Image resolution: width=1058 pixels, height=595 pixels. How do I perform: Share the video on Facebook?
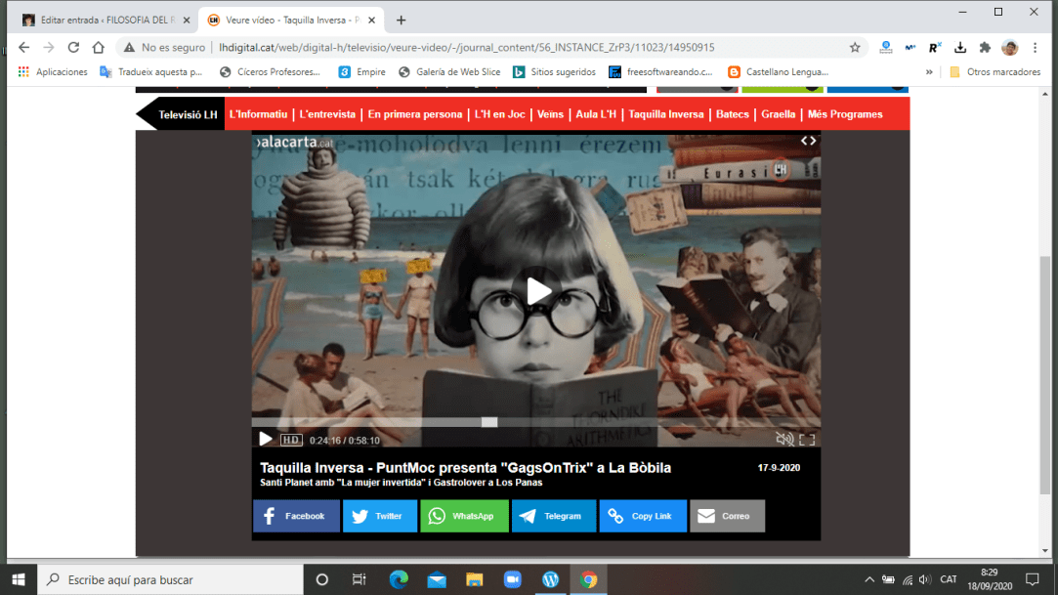coord(296,516)
